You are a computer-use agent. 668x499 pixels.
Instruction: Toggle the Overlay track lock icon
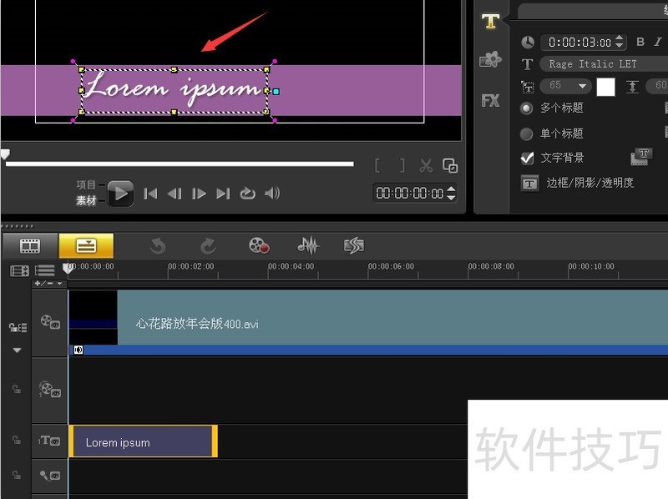16,389
